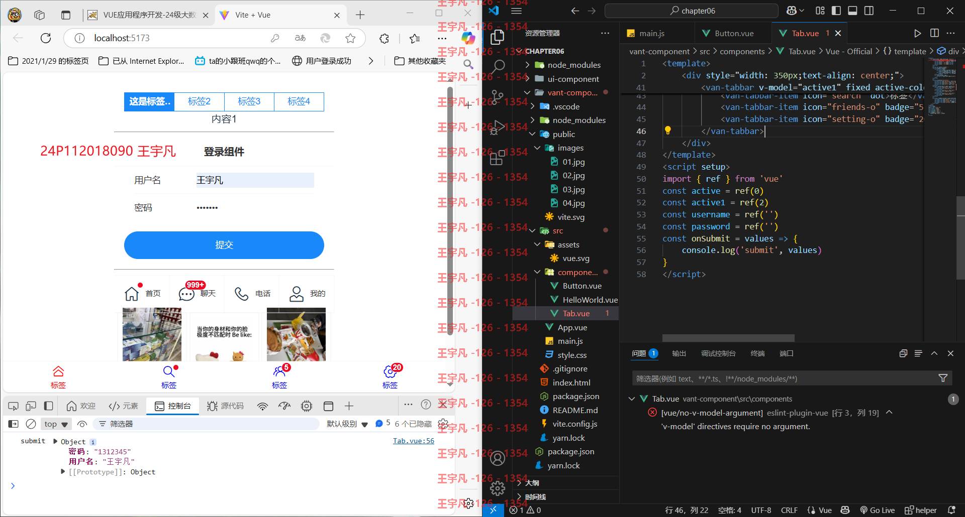Screen dimensions: 965x517
Task: Collapse all problems icon
Action: click(903, 353)
